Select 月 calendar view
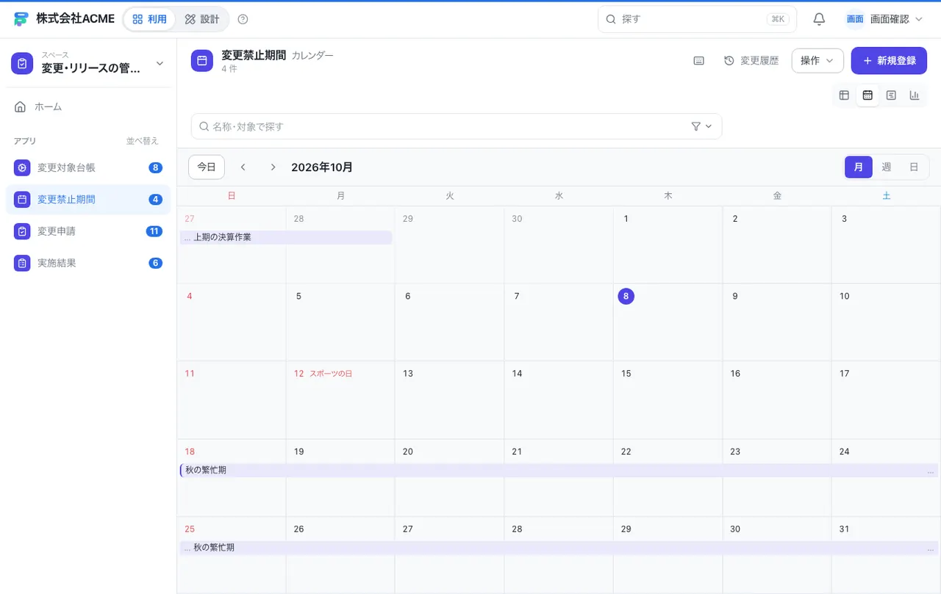 (x=859, y=167)
